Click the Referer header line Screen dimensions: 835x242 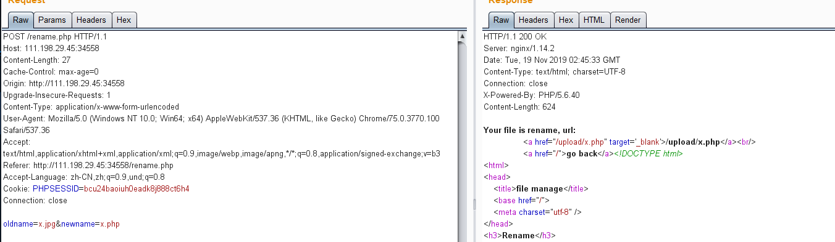click(88, 166)
